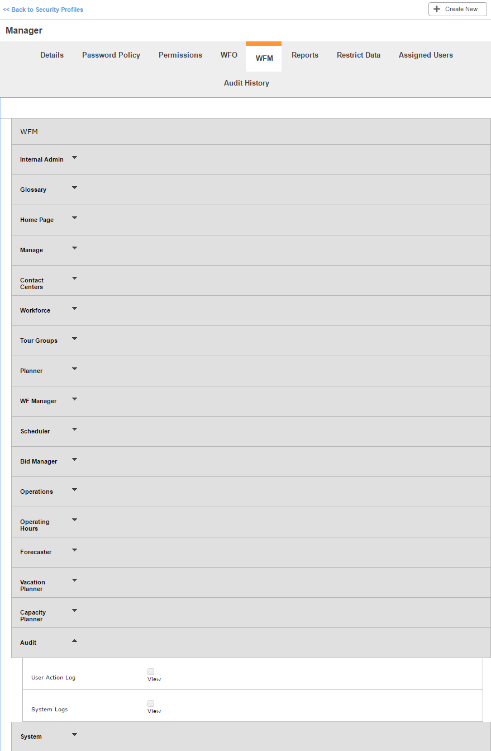The height and width of the screenshot is (751, 491).
Task: Click the Create New button
Action: [x=457, y=9]
